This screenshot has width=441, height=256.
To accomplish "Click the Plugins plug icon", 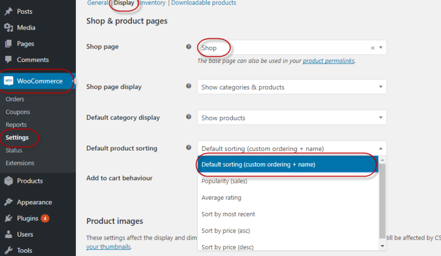I will pyautogui.click(x=8, y=218).
